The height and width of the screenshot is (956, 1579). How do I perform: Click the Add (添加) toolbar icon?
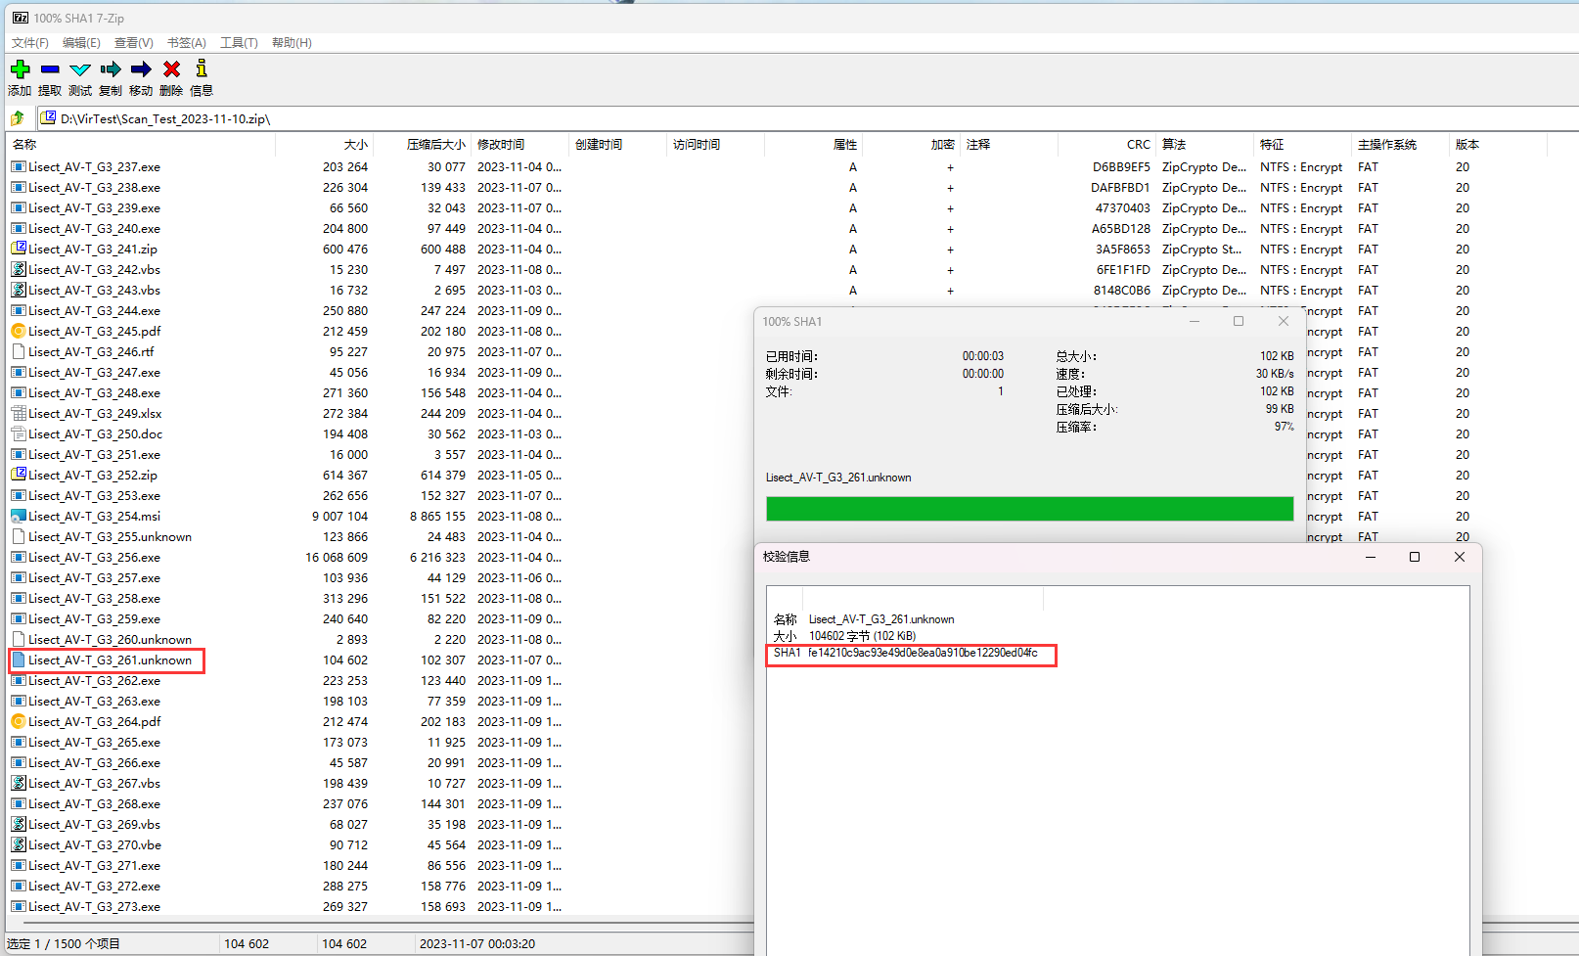(21, 69)
